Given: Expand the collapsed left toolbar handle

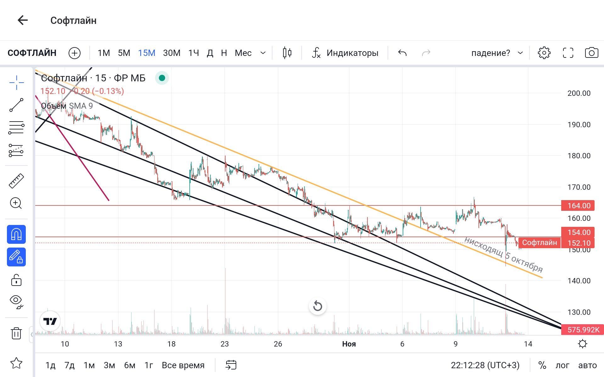Looking at the screenshot, I should (x=31, y=334).
